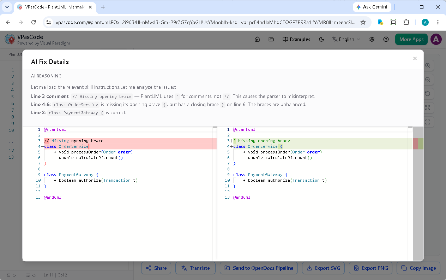Click right pane '@enduml' line
Image resolution: width=446 pixels, height=280 pixels.
click(x=242, y=197)
